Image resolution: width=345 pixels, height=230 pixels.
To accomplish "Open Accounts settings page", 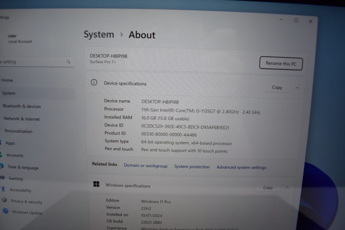I will click(x=15, y=155).
